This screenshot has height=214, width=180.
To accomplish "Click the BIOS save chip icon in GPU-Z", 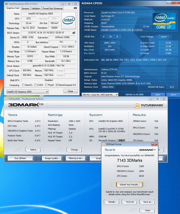I will point(74,33).
